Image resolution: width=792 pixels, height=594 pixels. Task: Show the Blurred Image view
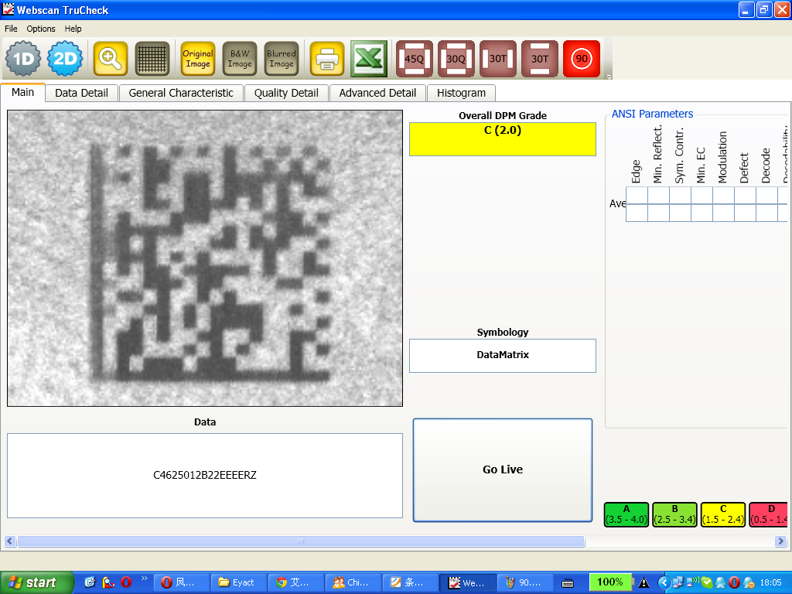point(282,59)
